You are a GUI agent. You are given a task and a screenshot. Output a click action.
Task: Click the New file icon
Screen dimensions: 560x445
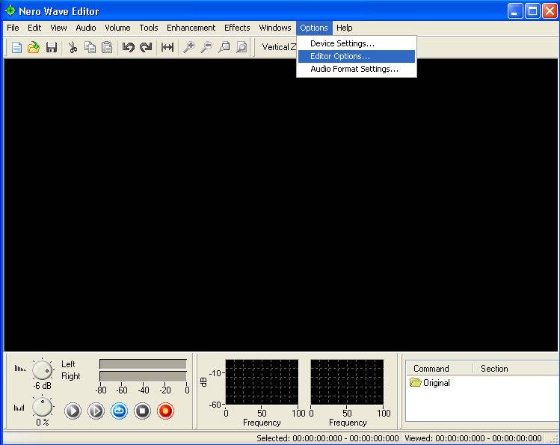point(16,47)
